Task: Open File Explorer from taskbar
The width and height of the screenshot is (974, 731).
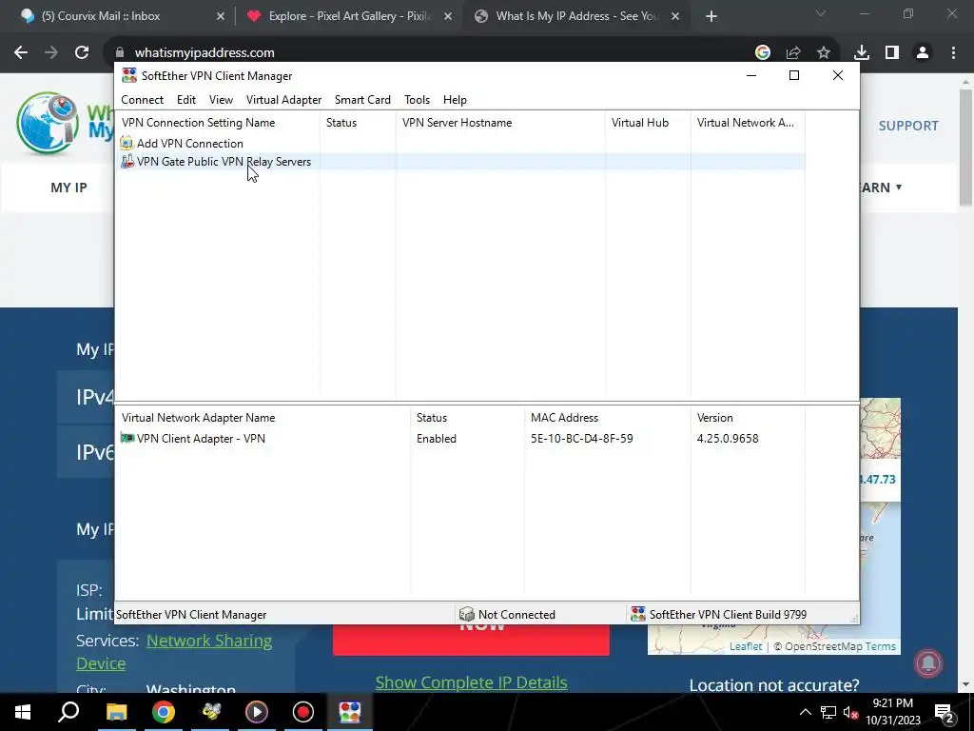Action: 116,712
